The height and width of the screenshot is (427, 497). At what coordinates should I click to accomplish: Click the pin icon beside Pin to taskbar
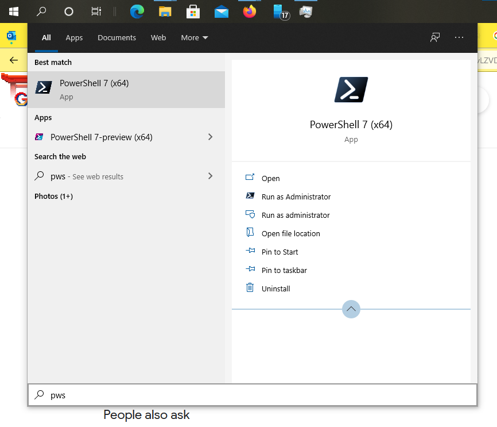coord(250,269)
